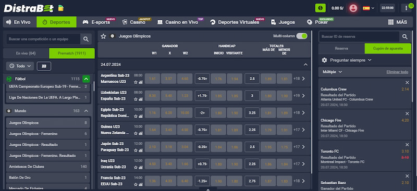Open the En Vivo menu item
Viewport: 417px width, 191px height.
[x=18, y=22]
